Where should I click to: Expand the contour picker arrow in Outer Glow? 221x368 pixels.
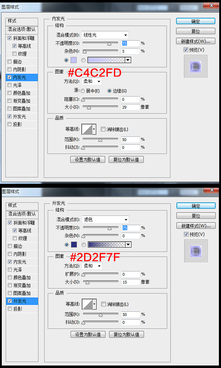pyautogui.click(x=95, y=304)
